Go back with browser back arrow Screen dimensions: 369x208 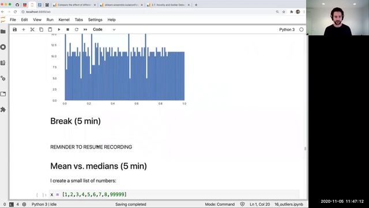[x=2, y=12]
